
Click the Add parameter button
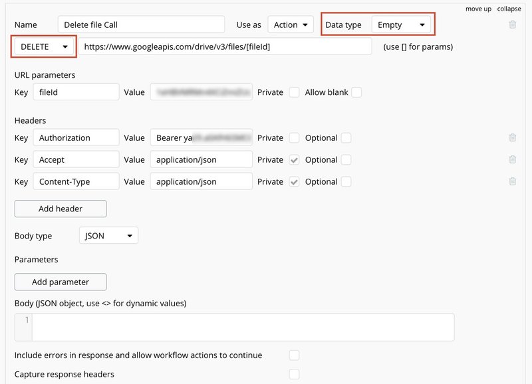click(x=61, y=282)
